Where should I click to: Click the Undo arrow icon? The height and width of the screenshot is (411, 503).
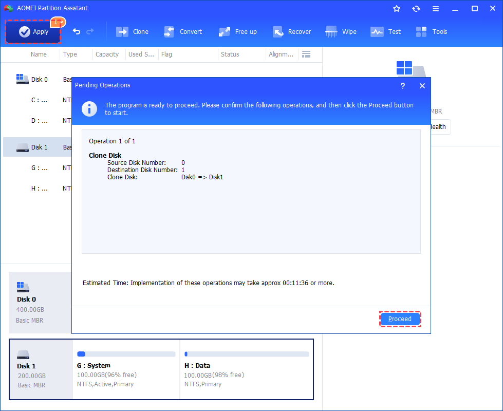[77, 31]
